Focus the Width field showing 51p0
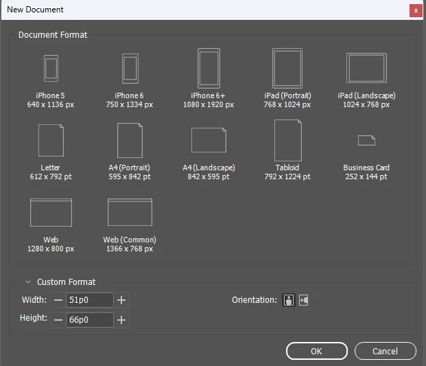 point(90,300)
